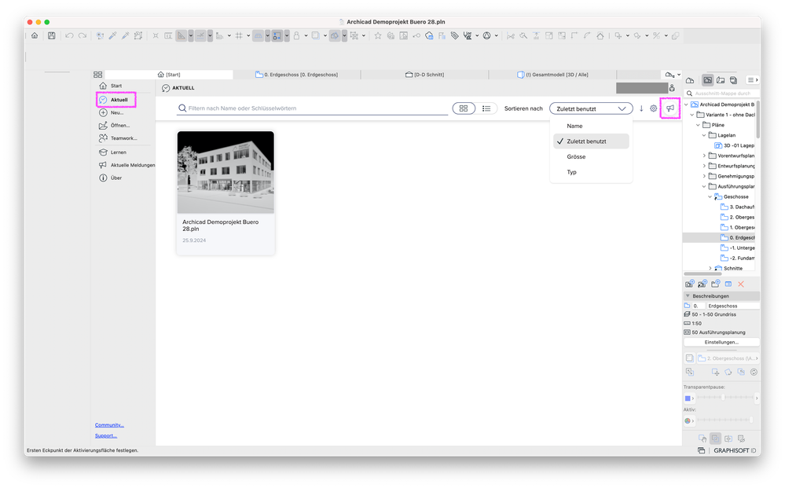
Task: Collapse the Archicad Demoprojekt tree root
Action: point(686,105)
